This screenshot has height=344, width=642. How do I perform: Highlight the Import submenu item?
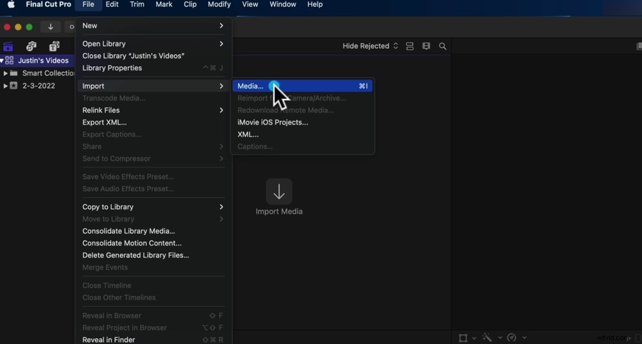[x=153, y=86]
